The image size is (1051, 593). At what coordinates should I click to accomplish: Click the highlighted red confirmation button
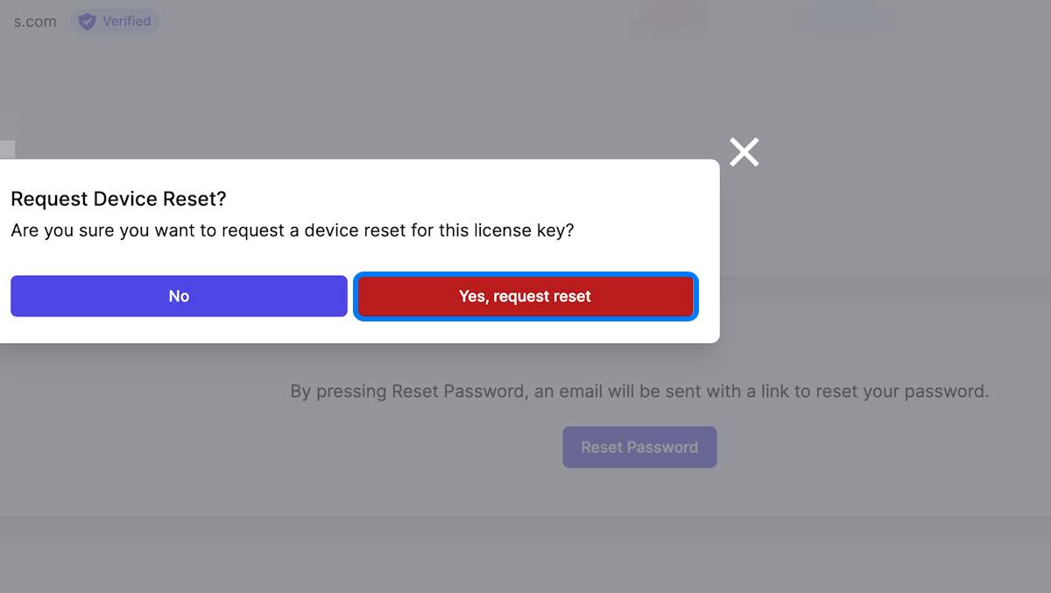tap(525, 296)
